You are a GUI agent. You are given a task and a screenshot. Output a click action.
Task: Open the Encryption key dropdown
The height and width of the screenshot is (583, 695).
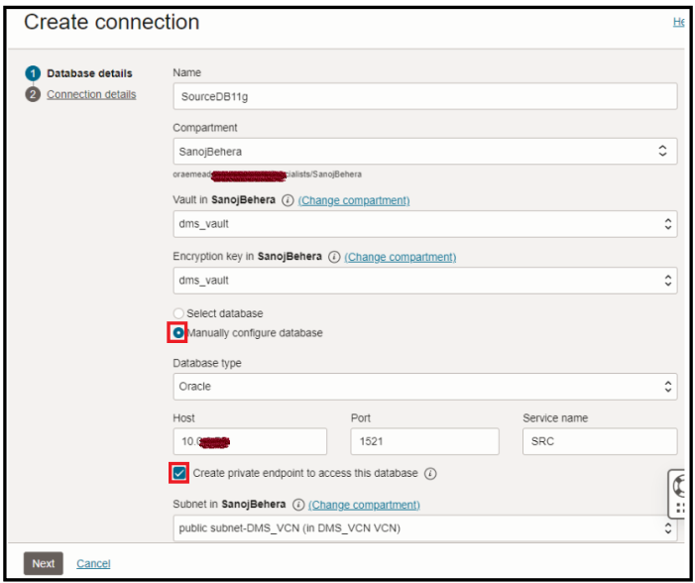[x=424, y=281]
